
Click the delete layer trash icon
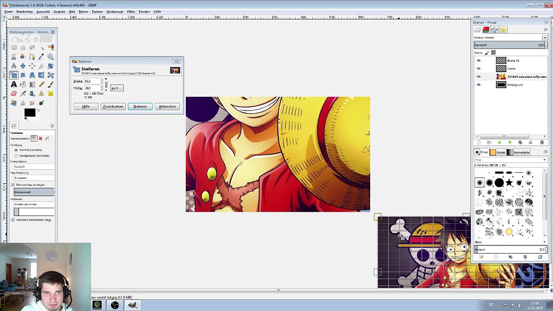point(542,143)
